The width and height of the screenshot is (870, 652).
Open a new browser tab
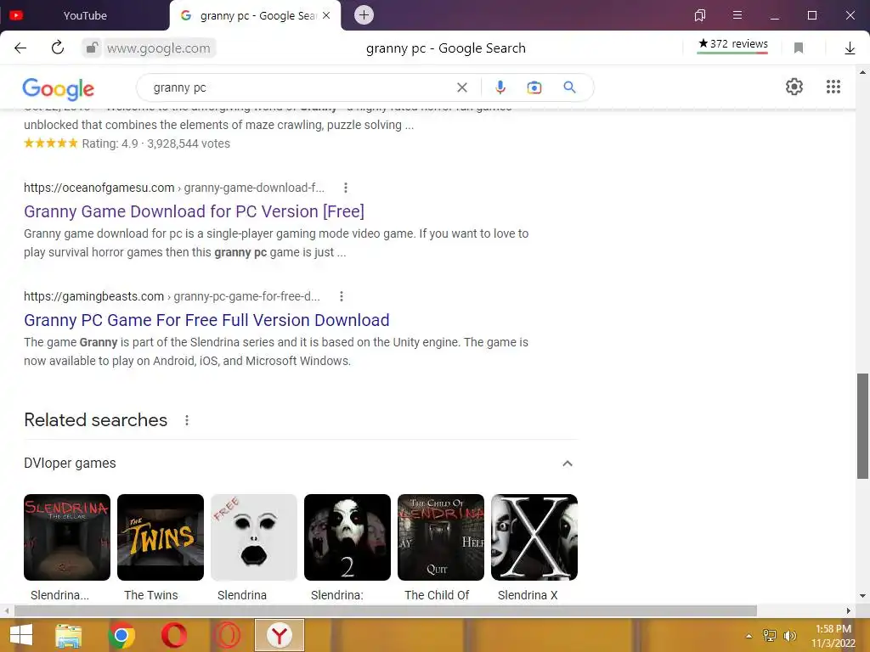pyautogui.click(x=364, y=15)
